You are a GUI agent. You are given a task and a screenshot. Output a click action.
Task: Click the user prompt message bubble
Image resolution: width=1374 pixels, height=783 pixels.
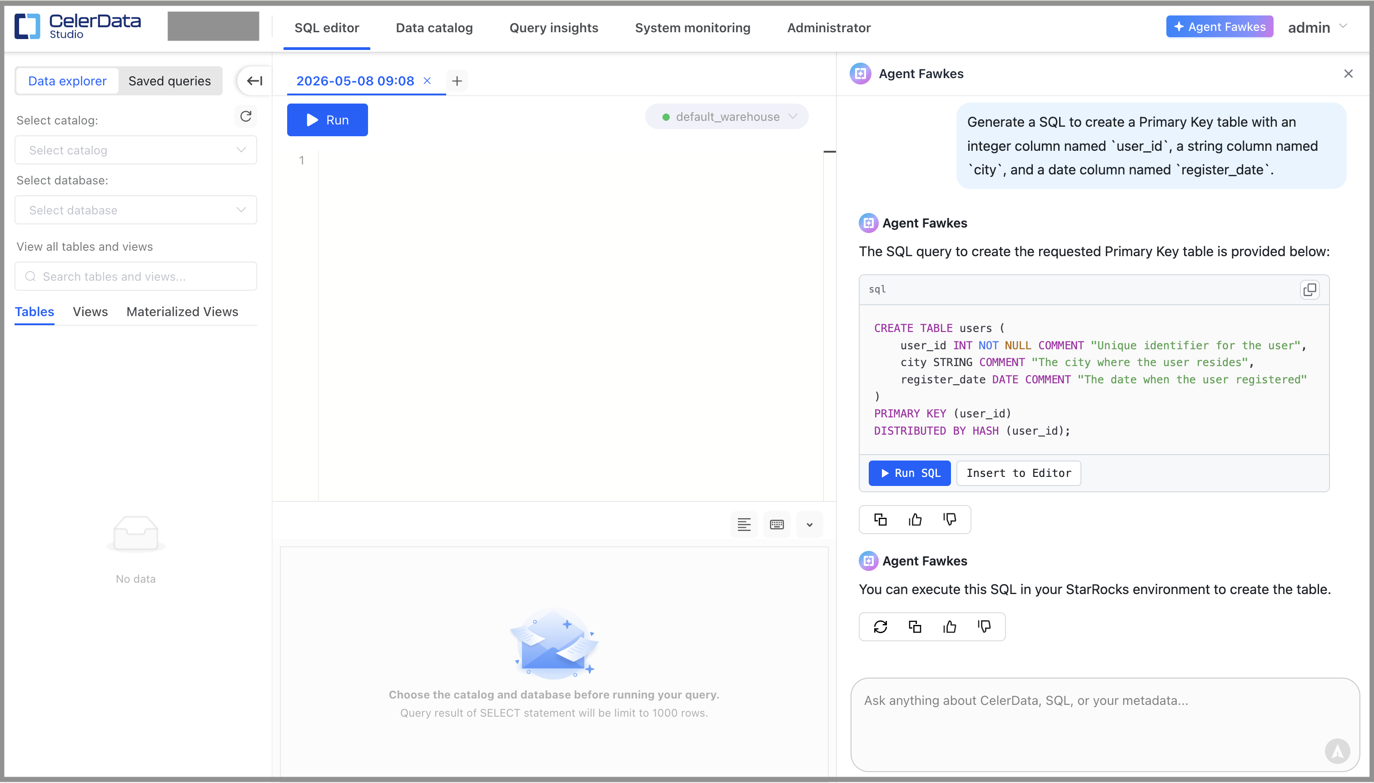pyautogui.click(x=1151, y=146)
